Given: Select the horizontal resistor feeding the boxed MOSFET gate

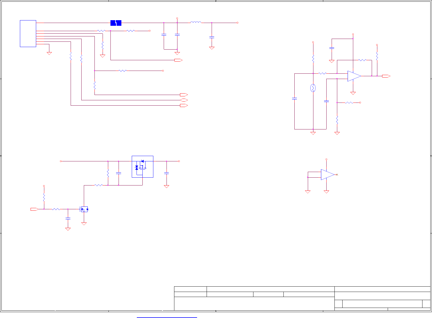Looking at the screenshot, I should 98,185.
